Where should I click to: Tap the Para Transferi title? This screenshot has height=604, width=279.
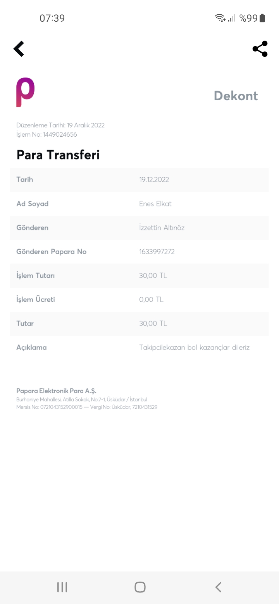pyautogui.click(x=58, y=155)
